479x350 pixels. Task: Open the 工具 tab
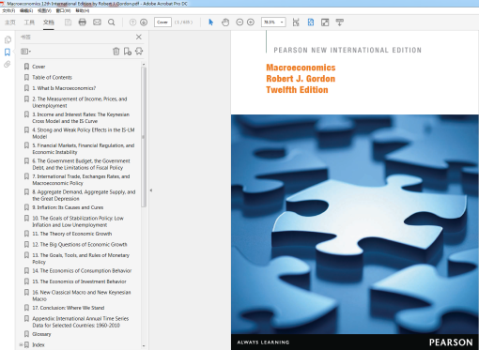tap(29, 23)
